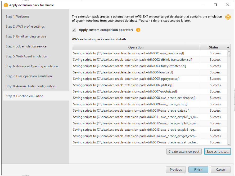235x176 pixels.
Task: Open Step 2: AWS profile settings
Action: click(25, 27)
